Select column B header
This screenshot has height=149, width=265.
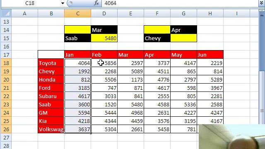pyautogui.click(x=51, y=13)
